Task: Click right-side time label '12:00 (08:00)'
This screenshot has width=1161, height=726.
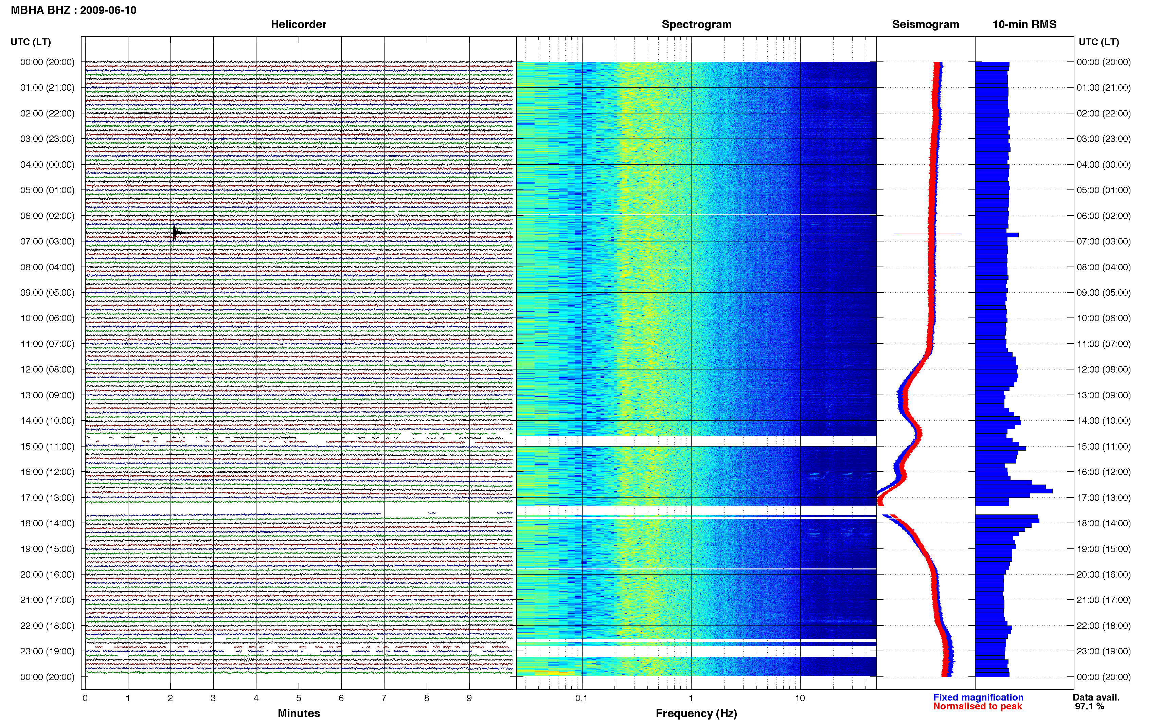Action: pos(1103,370)
